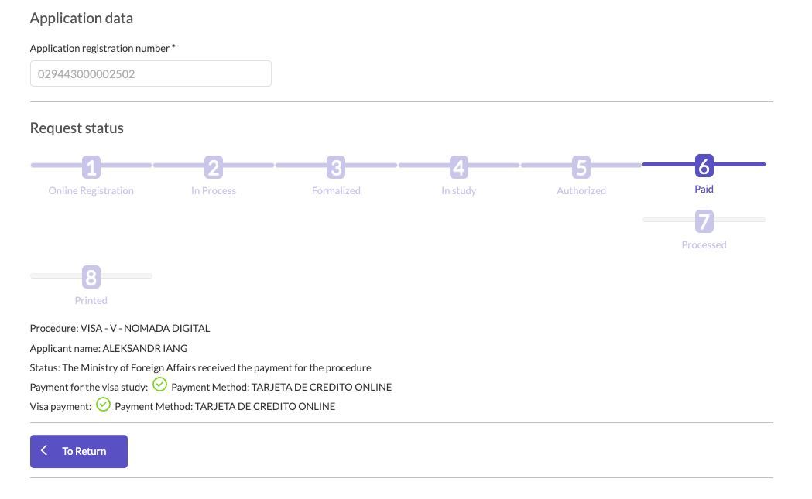Viewport: 812px width, 499px height.
Task: Click green checkmark beside Visa payment
Action: (103, 405)
